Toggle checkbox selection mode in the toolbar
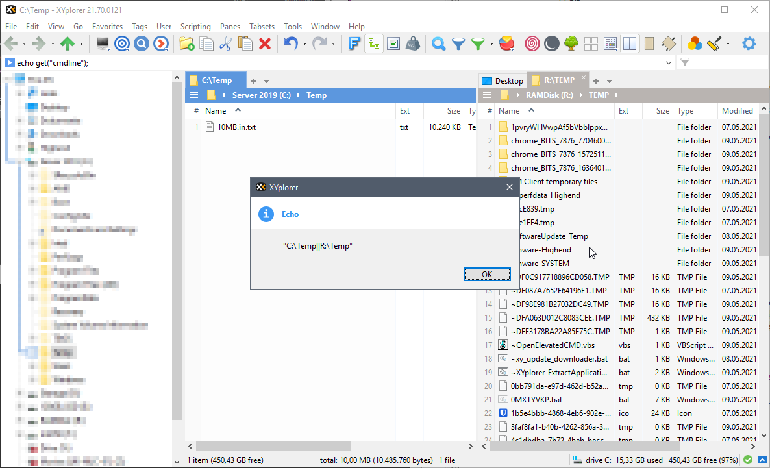Screen dimensions: 770x468 tap(393, 43)
